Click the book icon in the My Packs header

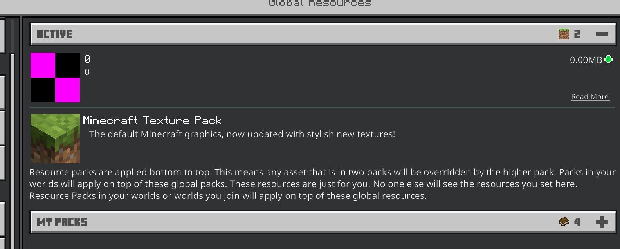pyautogui.click(x=564, y=222)
